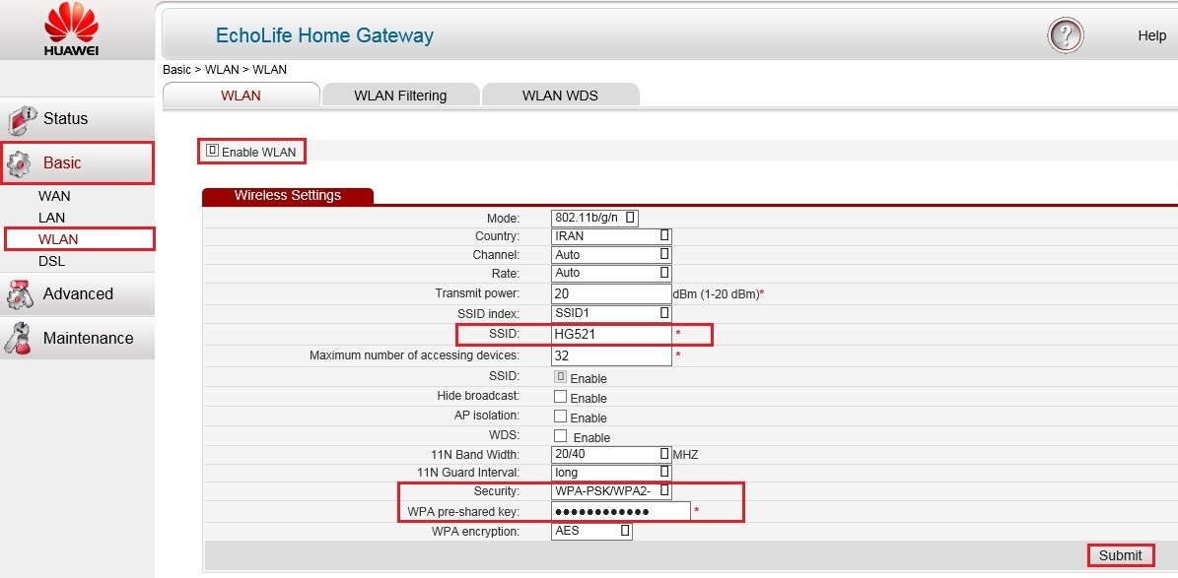Image resolution: width=1178 pixels, height=578 pixels.
Task: Open the Help link
Action: (1151, 35)
